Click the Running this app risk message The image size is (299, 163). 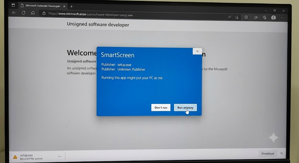click(132, 78)
